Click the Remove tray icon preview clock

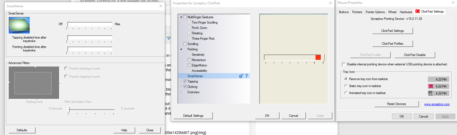click(x=438, y=79)
